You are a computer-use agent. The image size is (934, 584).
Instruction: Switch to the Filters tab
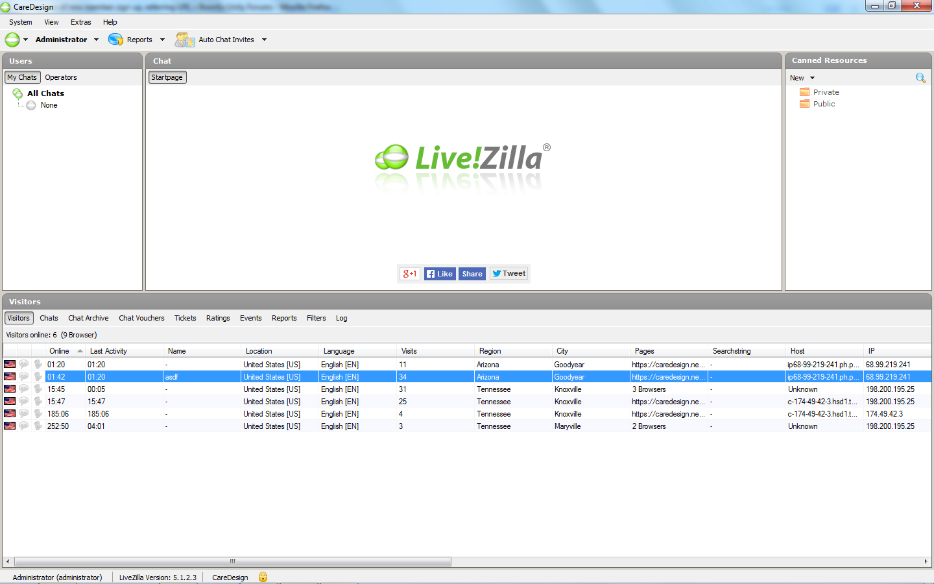click(x=317, y=318)
